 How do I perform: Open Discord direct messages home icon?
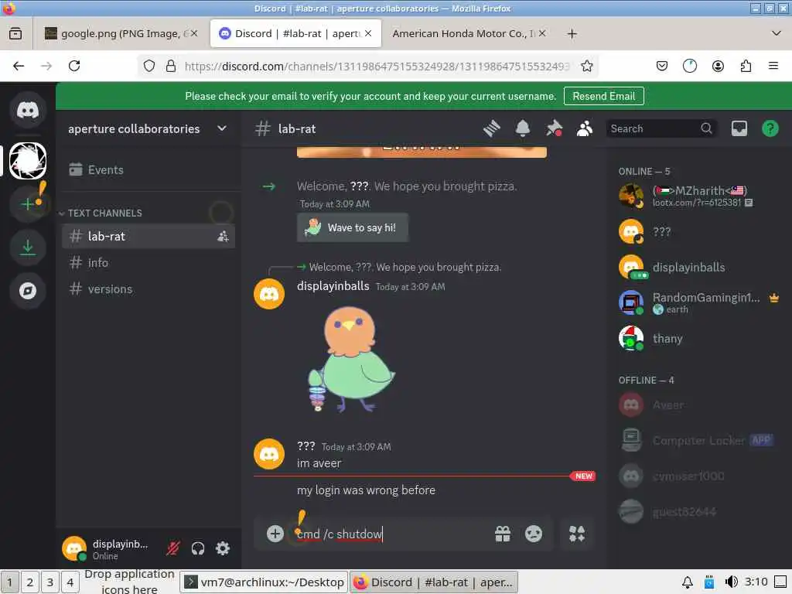tap(28, 110)
